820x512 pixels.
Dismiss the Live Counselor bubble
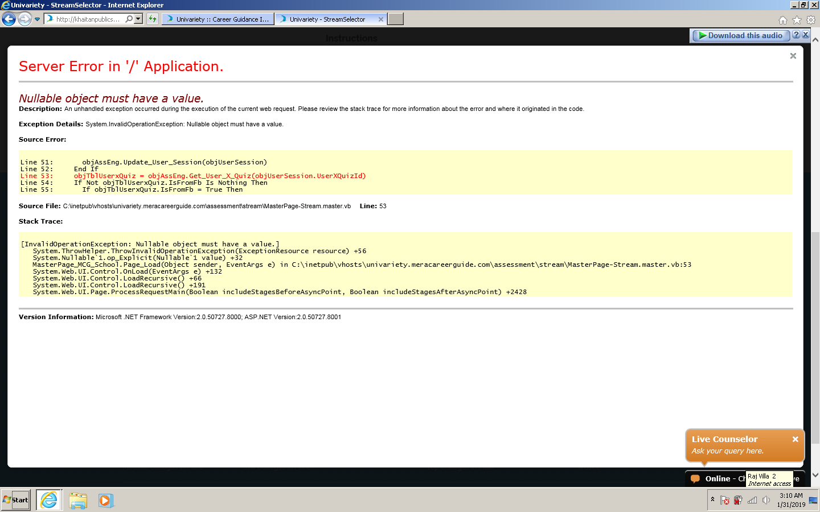coord(795,439)
